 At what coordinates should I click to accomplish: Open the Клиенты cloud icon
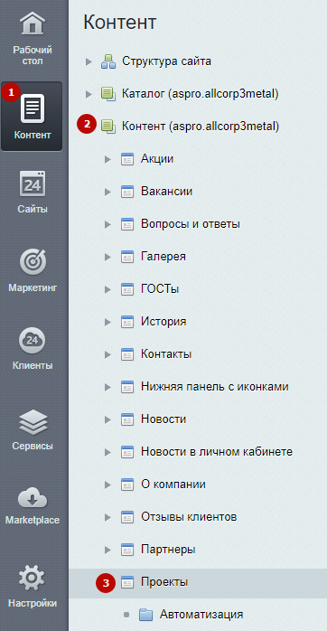click(x=33, y=341)
